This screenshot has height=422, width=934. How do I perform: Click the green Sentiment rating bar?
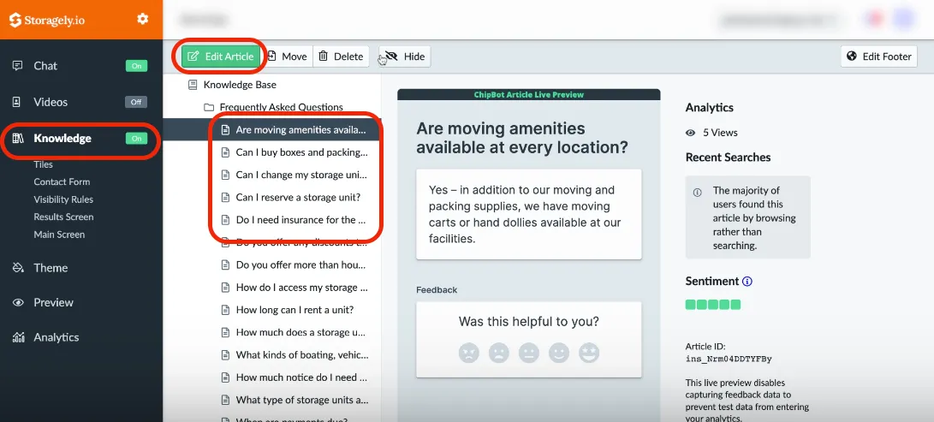coord(713,305)
